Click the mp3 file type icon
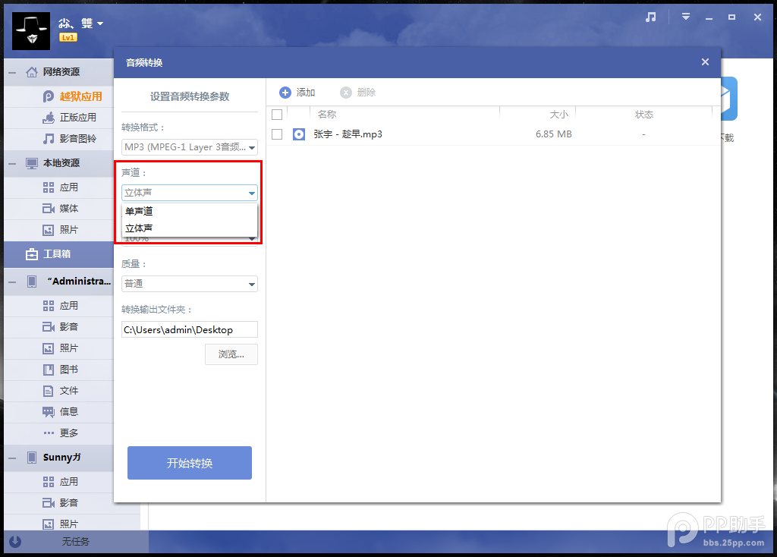The height and width of the screenshot is (557, 777). point(299,134)
